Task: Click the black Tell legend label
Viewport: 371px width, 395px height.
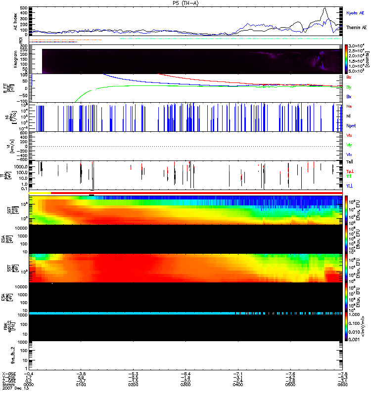Action: (350, 162)
